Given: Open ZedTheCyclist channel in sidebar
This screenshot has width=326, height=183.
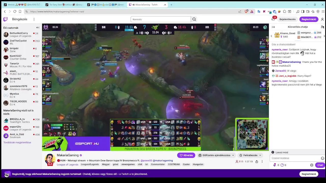Looking at the screenshot, I should point(21,42).
